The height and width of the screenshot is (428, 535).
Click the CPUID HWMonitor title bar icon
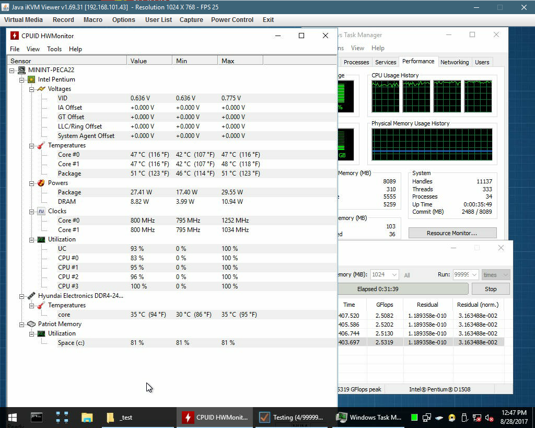click(x=14, y=36)
